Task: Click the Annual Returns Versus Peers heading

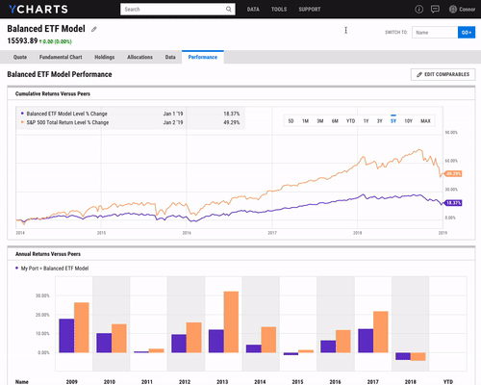Action: pyautogui.click(x=48, y=254)
